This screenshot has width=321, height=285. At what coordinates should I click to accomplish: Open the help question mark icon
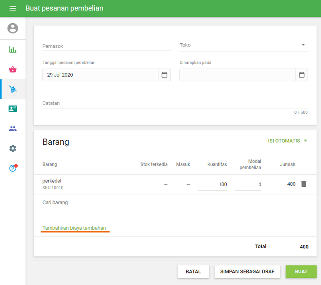(x=13, y=168)
